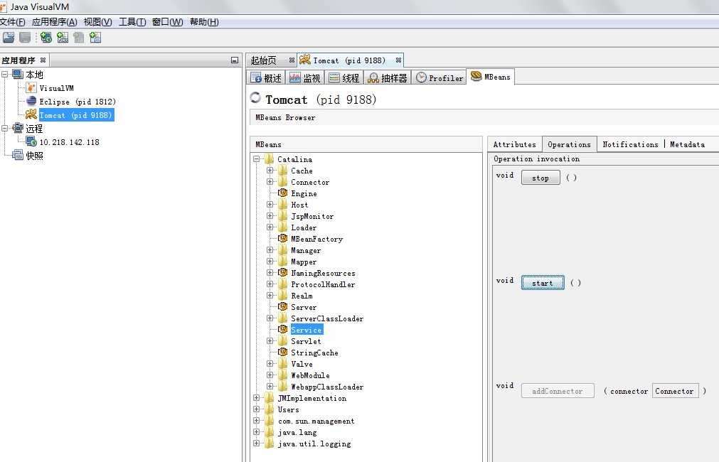719x462 pixels.
Task: Open the 工具(T) menu
Action: tap(132, 22)
